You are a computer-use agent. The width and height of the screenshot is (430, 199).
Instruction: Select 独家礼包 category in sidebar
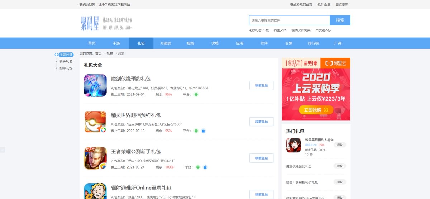(66, 68)
